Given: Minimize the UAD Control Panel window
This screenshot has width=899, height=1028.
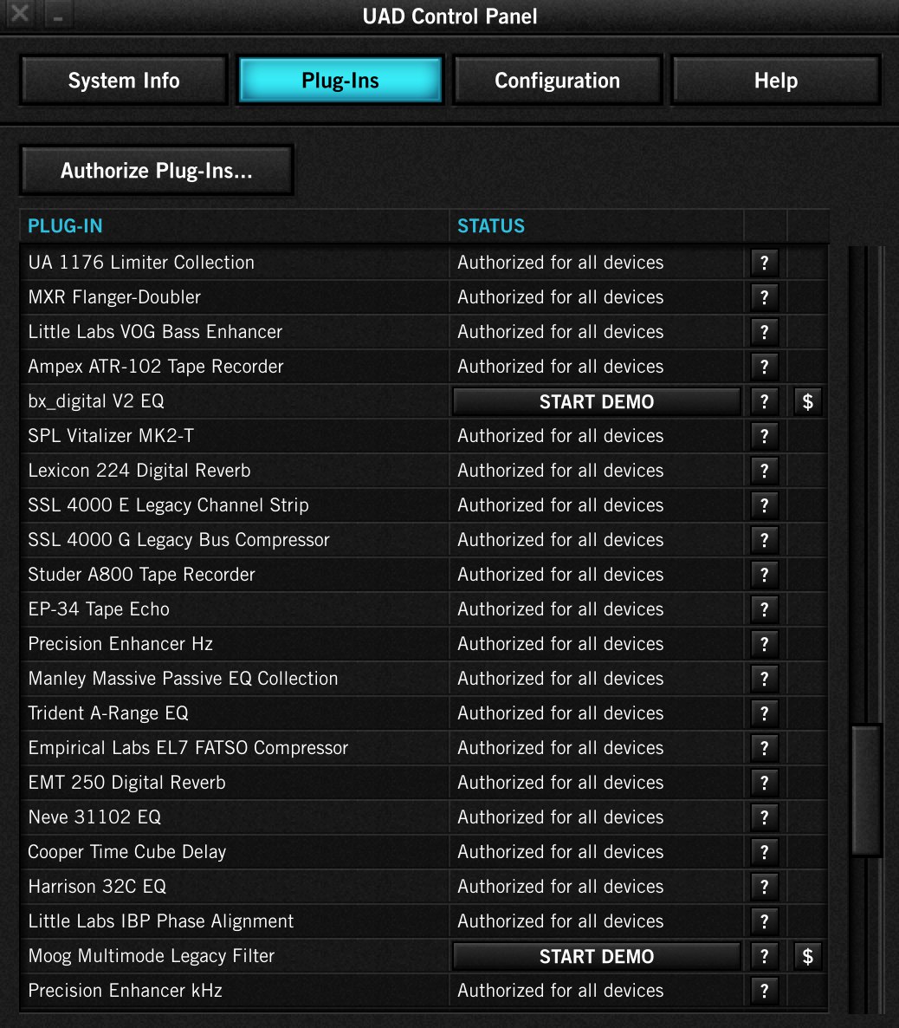Looking at the screenshot, I should [x=58, y=15].
